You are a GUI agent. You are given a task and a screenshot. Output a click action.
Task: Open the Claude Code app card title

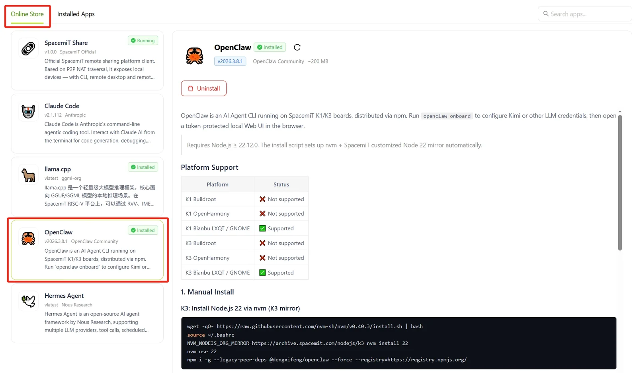[x=62, y=106]
